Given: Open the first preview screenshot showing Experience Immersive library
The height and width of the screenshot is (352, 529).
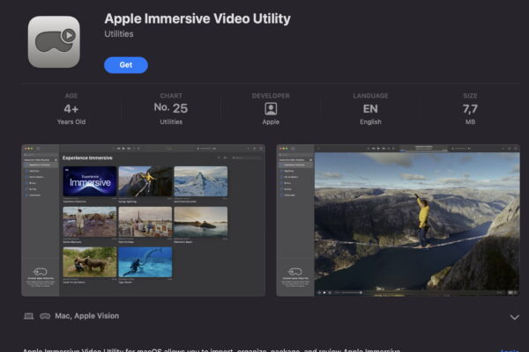Looking at the screenshot, I should 143,220.
